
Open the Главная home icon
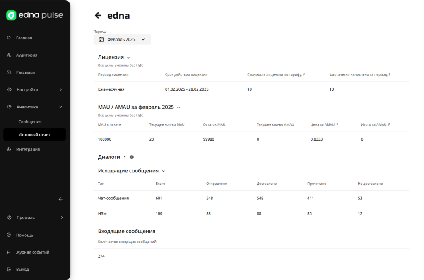9,38
